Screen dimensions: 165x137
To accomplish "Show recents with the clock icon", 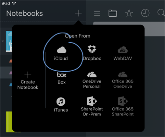I will click(x=145, y=13).
